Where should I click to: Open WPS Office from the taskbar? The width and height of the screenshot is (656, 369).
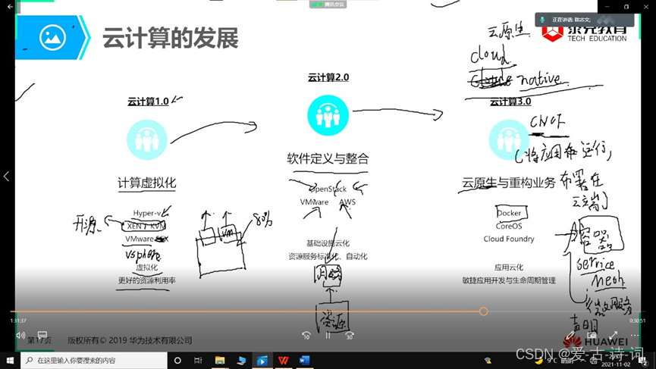pyautogui.click(x=283, y=360)
